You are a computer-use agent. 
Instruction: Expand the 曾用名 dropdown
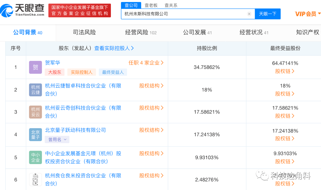click(57, 140)
